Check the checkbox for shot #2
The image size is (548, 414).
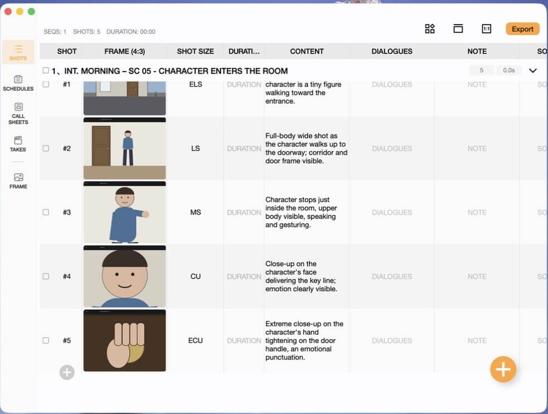(46, 148)
